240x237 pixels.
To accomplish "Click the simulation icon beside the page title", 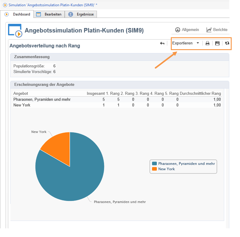I will click(15, 30).
